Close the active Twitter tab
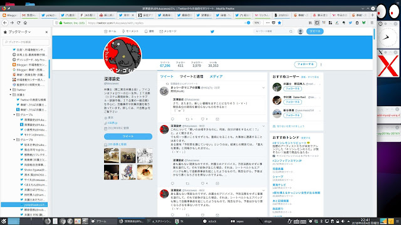This screenshot has height=225, width=401. [x=133, y=15]
